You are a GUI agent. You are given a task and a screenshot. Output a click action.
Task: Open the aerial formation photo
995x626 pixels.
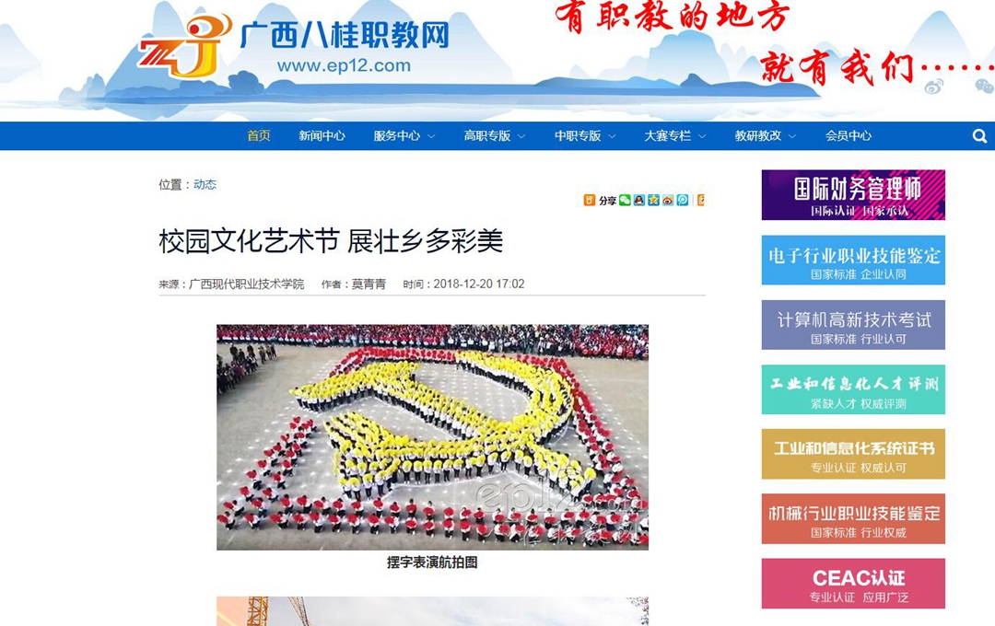[x=433, y=437]
